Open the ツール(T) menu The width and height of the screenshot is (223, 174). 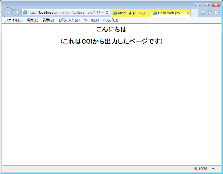coord(91,20)
